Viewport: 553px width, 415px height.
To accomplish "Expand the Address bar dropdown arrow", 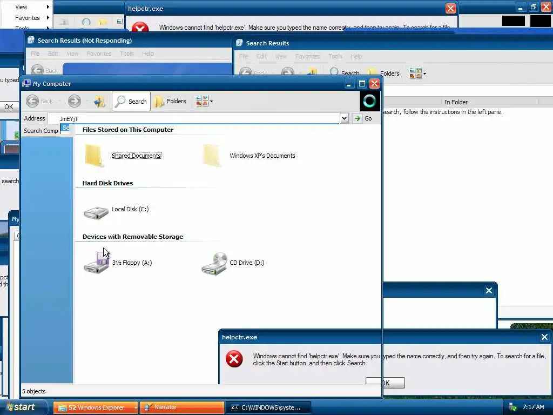I will 344,118.
